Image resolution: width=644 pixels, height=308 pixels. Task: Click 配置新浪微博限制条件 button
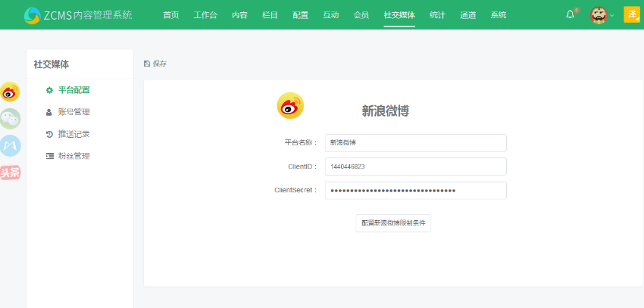pyautogui.click(x=393, y=223)
